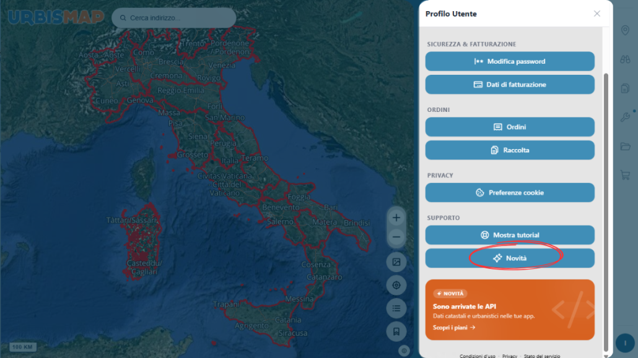Open Preferenze cookie
This screenshot has height=358, width=638.
[x=510, y=193]
